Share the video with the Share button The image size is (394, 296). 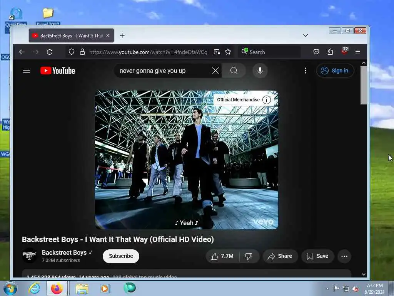[x=280, y=256]
